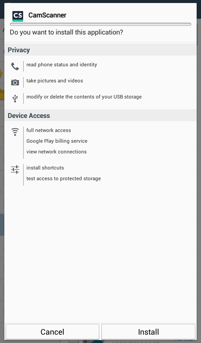This screenshot has width=201, height=343.
Task: Select the Privacy section header
Action: [19, 50]
